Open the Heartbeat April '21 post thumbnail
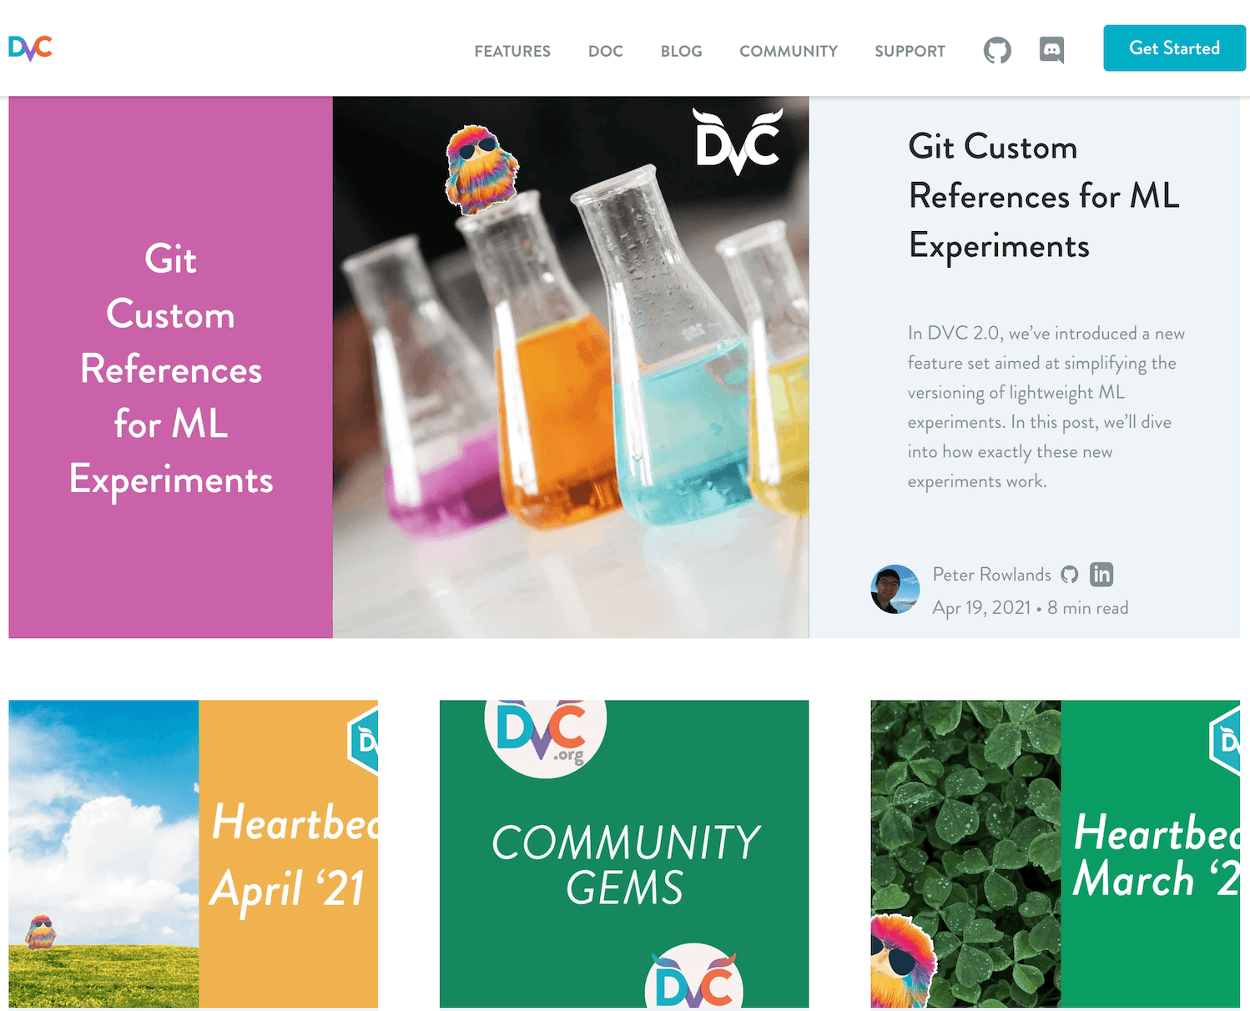Image resolution: width=1250 pixels, height=1011 pixels. click(x=194, y=854)
